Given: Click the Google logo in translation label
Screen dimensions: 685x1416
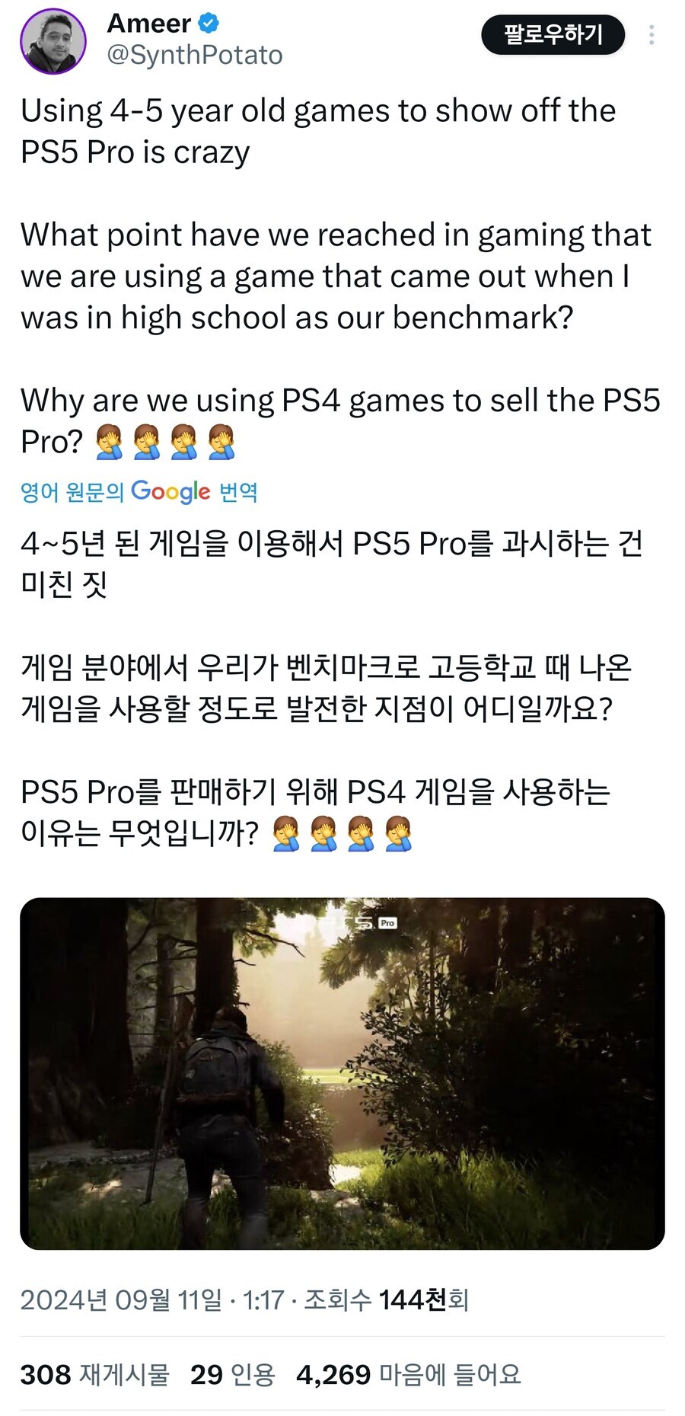Looking at the screenshot, I should click(170, 491).
